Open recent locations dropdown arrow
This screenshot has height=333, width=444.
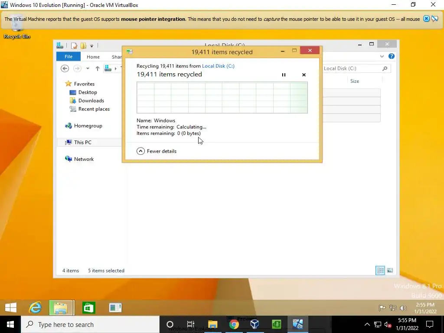click(x=88, y=69)
